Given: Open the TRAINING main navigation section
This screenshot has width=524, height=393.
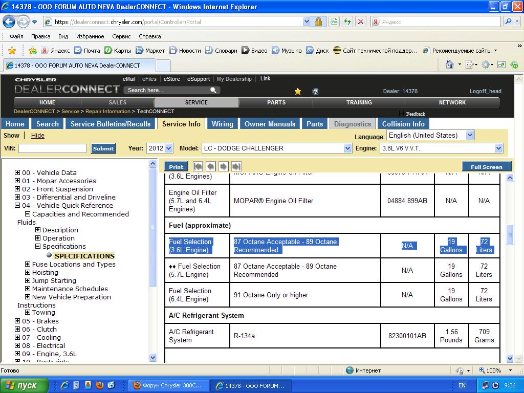Looking at the screenshot, I should click(x=359, y=102).
